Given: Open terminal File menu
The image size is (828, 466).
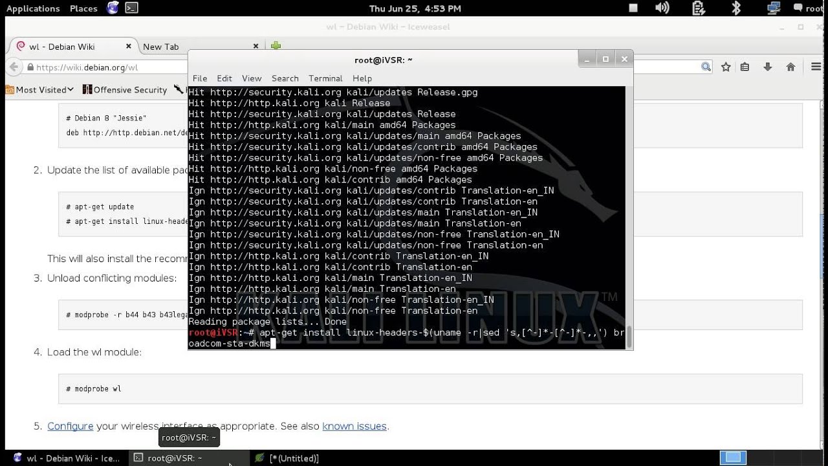Looking at the screenshot, I should [200, 78].
